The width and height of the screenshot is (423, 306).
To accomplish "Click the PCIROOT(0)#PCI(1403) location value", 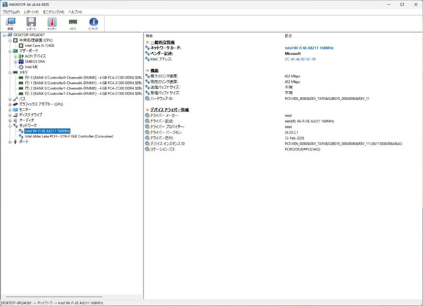I will (302, 150).
